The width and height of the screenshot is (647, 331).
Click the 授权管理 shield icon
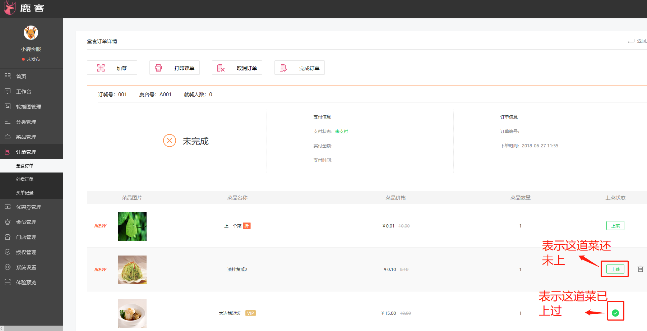pyautogui.click(x=8, y=252)
